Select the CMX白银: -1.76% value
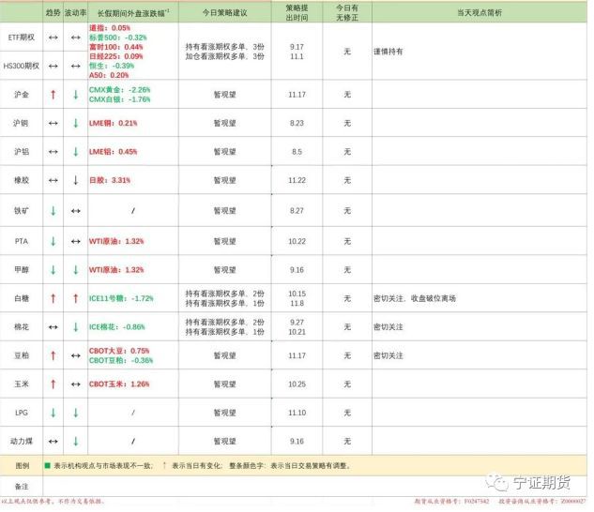 coord(120,99)
